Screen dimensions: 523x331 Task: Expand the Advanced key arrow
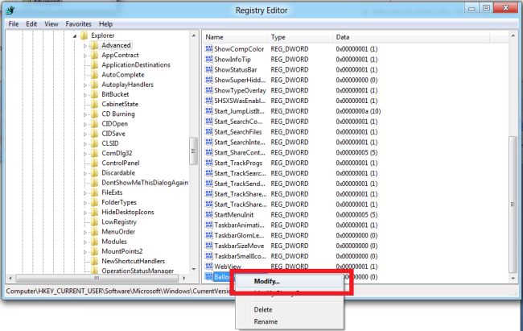(x=85, y=46)
